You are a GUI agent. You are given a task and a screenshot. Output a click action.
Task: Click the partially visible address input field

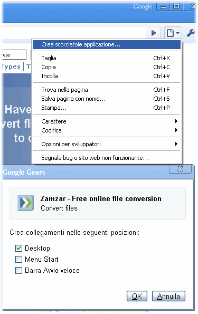point(13,55)
